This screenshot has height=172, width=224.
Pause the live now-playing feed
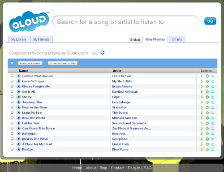(x=95, y=53)
